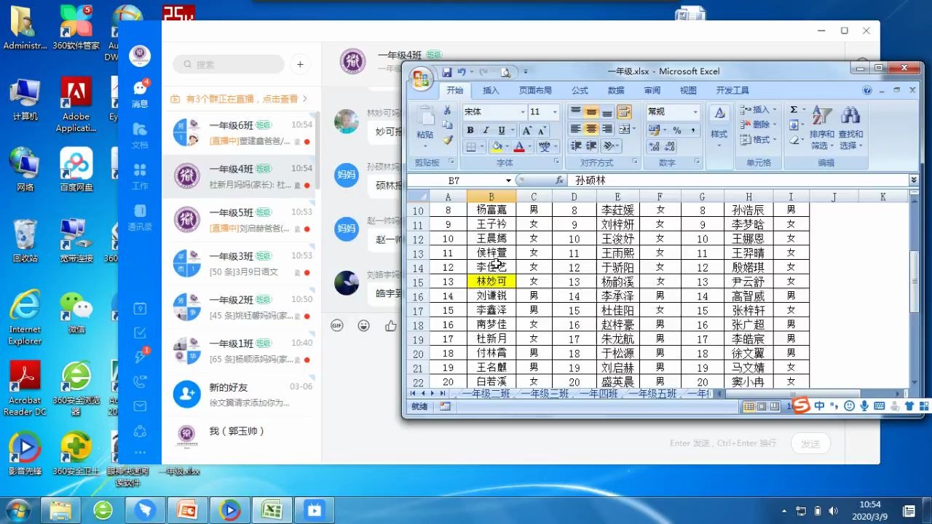
Task: Toggle middle vertical align
Action: 591,112
